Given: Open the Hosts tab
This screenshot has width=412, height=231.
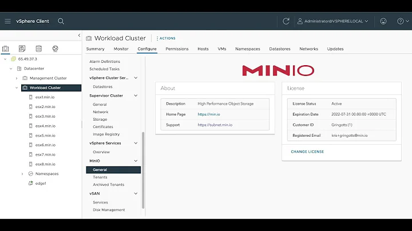Looking at the screenshot, I should (203, 49).
